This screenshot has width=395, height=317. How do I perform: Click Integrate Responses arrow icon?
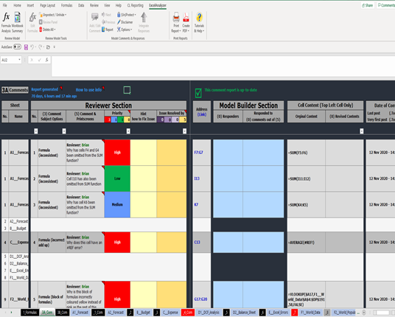click(144, 17)
